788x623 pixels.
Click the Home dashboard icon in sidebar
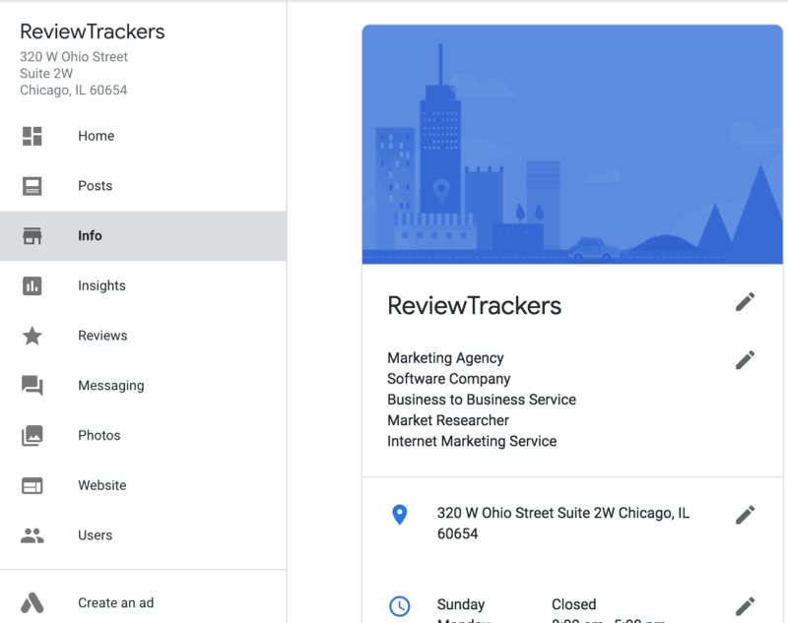coord(33,136)
